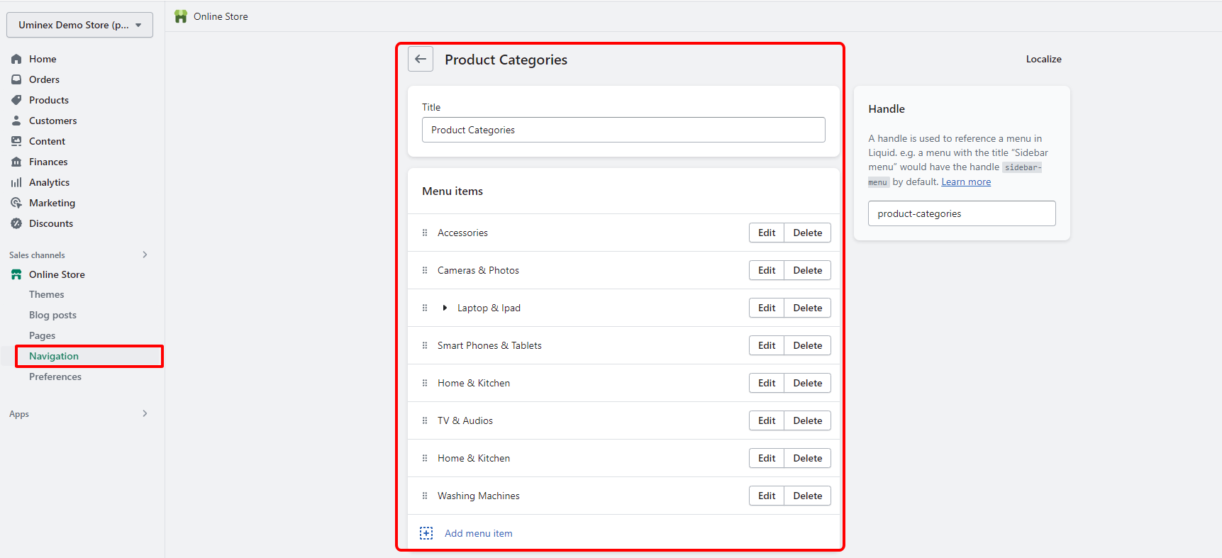The height and width of the screenshot is (558, 1222).
Task: Click the Marketing target icon
Action: click(16, 203)
